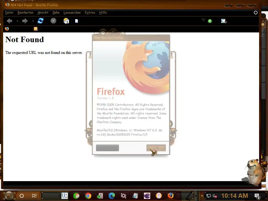Image resolution: width=268 pixels, height=201 pixels.
Task: Click the green Go button
Action: 210,21
